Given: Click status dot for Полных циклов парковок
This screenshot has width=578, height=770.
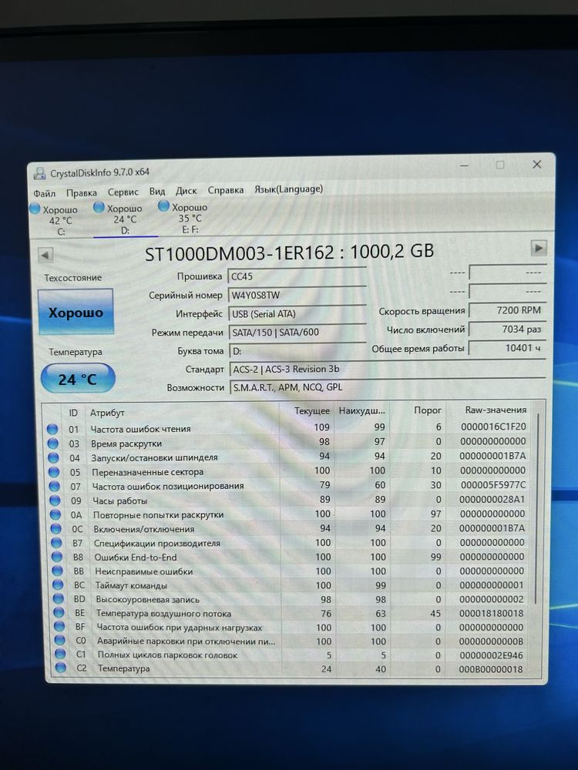Looking at the screenshot, I should coord(60,654).
